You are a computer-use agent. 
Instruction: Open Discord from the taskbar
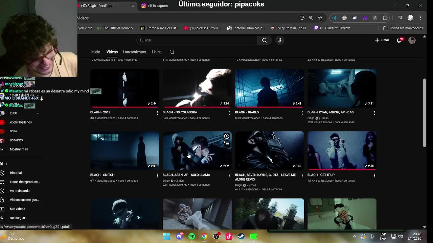point(179,236)
